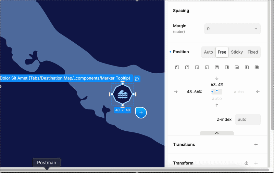This screenshot has width=274, height=173.
Task: Click the left offset value 48.66%
Action: click(194, 92)
